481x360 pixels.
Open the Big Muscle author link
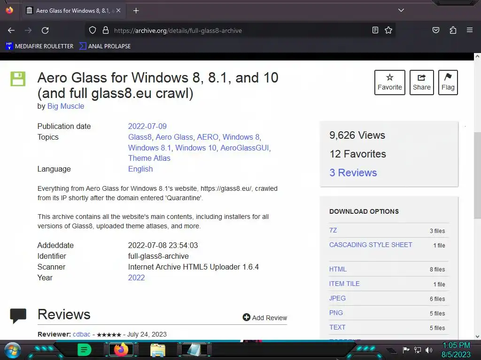pos(66,106)
